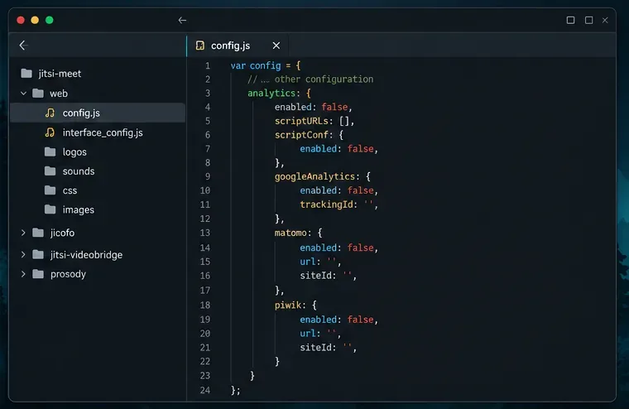Open the jitsi-meet root folder
The height and width of the screenshot is (409, 629).
60,74
